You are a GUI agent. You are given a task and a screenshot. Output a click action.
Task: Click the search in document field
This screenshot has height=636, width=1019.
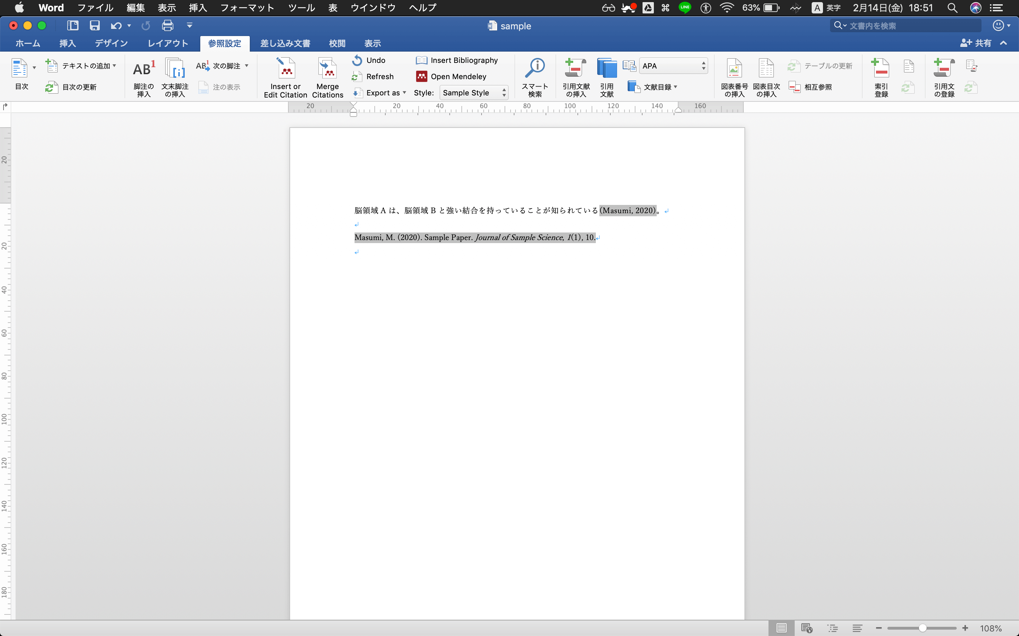click(905, 26)
